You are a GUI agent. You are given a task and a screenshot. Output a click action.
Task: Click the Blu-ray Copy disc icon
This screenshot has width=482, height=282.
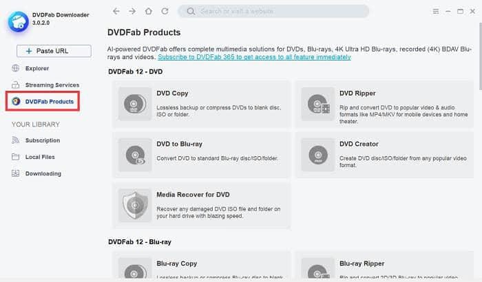pos(135,269)
